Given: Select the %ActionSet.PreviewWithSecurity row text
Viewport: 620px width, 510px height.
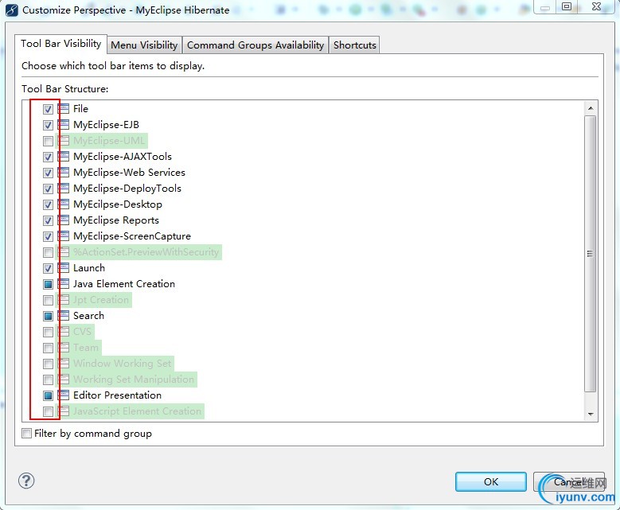Looking at the screenshot, I should click(x=146, y=252).
